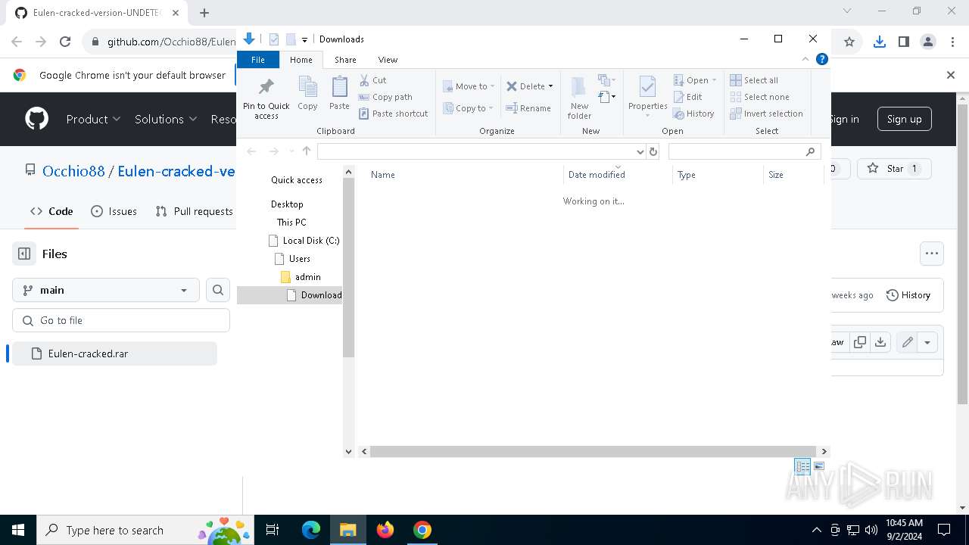The height and width of the screenshot is (545, 969).
Task: Collapse the Explorer ribbon with chevron
Action: point(805,59)
